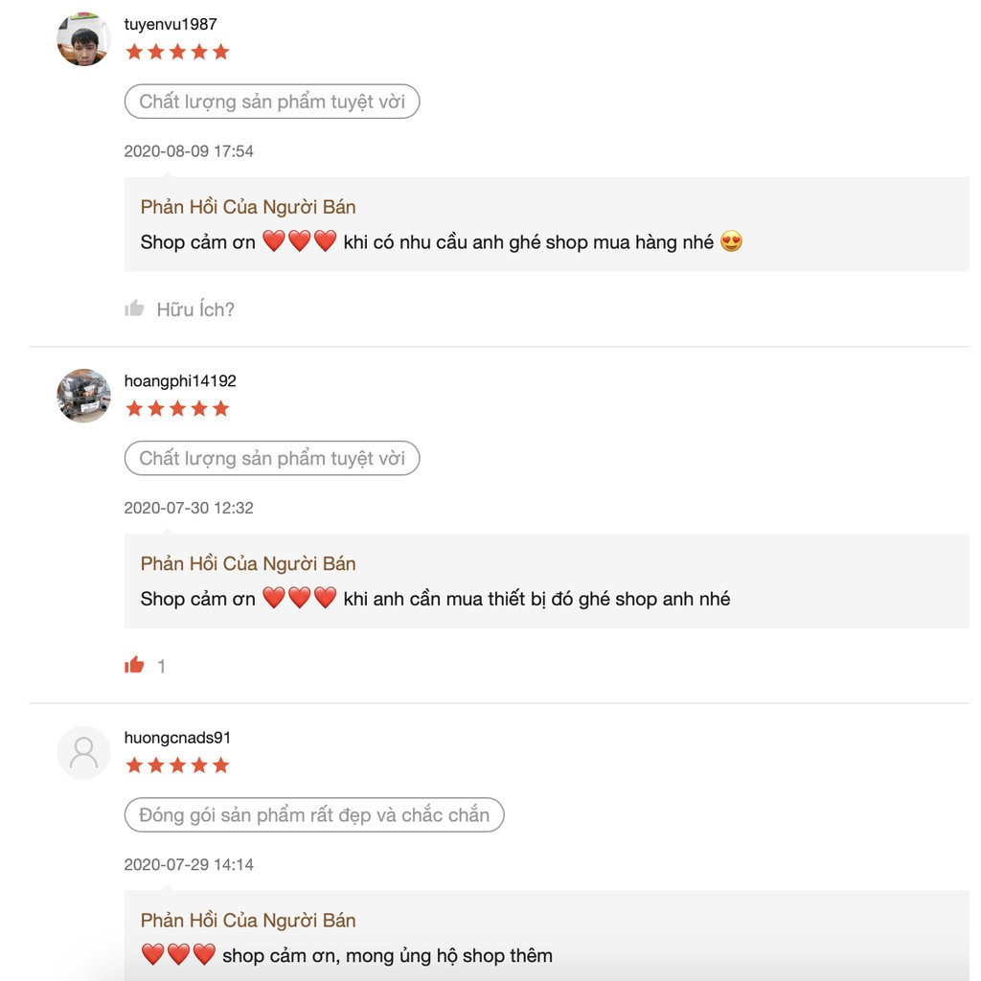The image size is (981, 981).
Task: Click tuyenvu1987's profile avatar
Action: pos(83,39)
